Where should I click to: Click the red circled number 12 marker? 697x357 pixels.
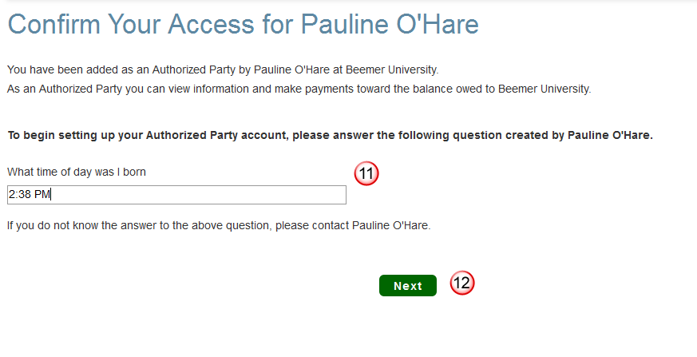462,283
